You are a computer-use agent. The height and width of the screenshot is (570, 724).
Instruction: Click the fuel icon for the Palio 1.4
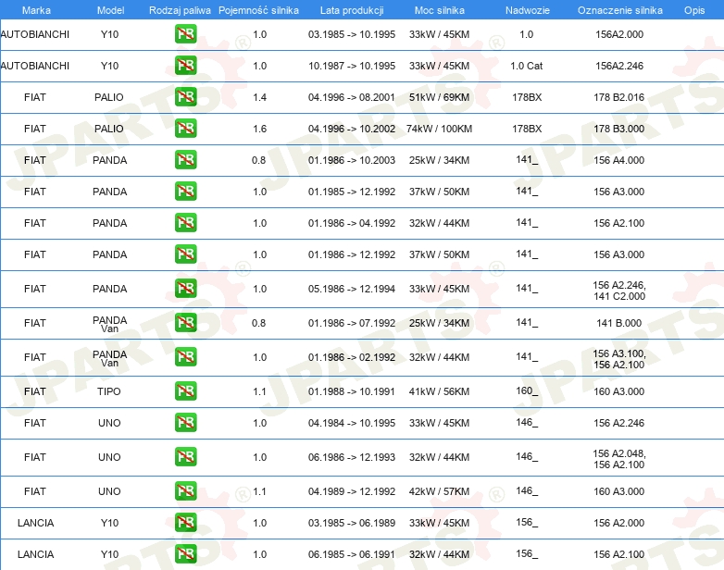click(185, 97)
